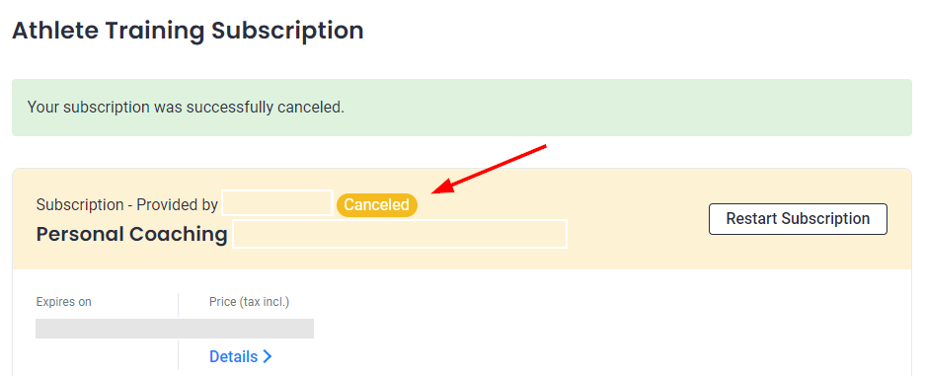
Task: Click the blank box beside Personal Coaching
Action: pyautogui.click(x=400, y=233)
